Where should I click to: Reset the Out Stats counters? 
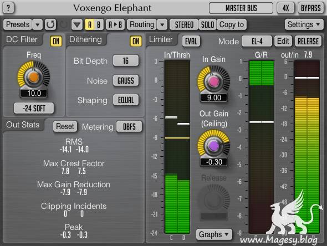pos(65,126)
